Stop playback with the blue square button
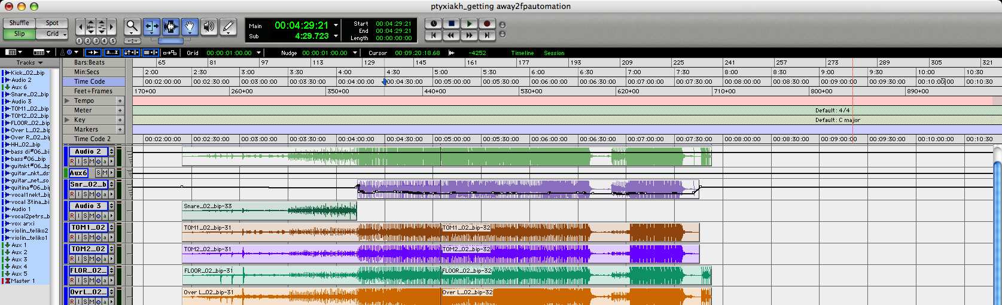The width and height of the screenshot is (1002, 305). 452,23
